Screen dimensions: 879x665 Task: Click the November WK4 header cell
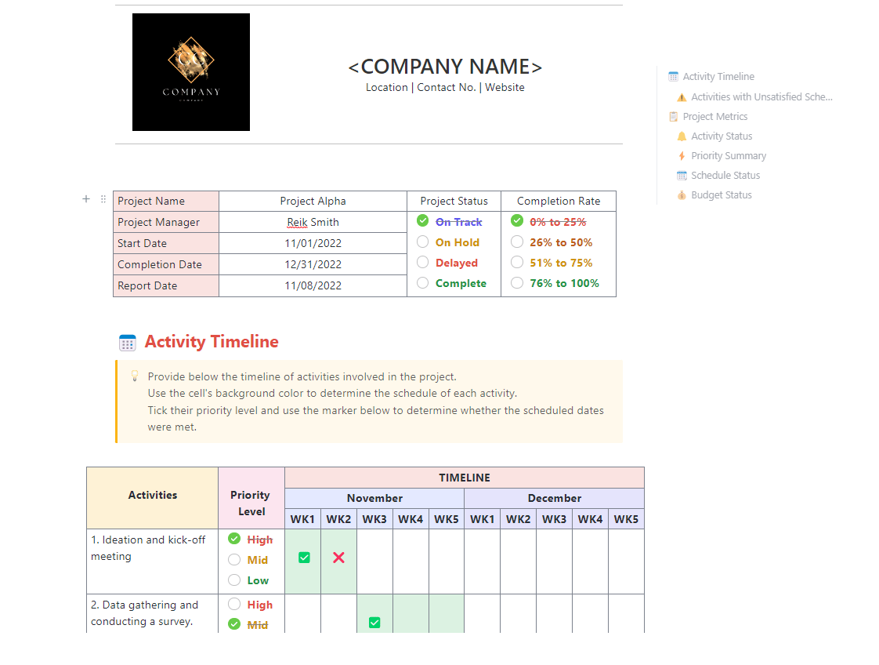click(411, 519)
